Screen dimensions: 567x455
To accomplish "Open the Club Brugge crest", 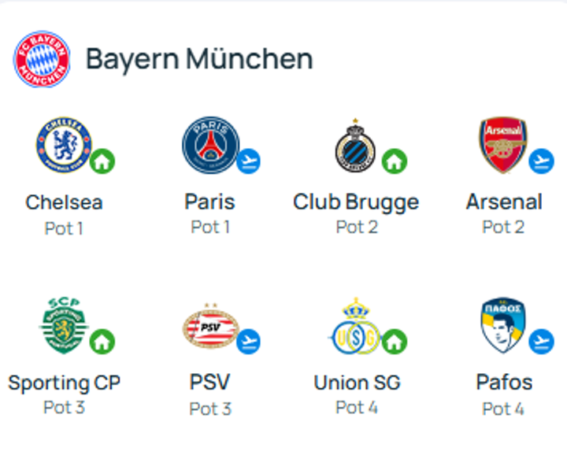I will point(355,147).
